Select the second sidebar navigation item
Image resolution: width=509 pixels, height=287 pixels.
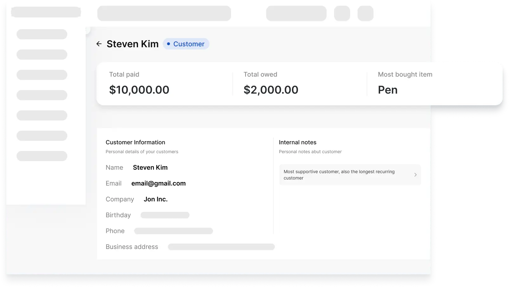42,54
